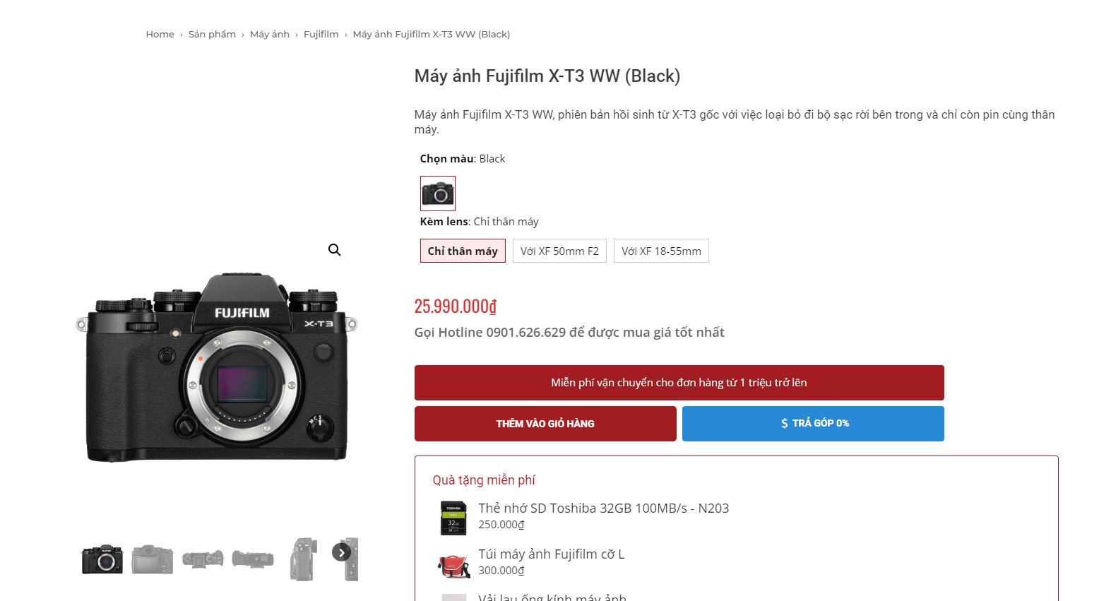This screenshot has height=601, width=1099.
Task: Click the 'TRẢ GÓP 0%' installment button
Action: coord(813,424)
